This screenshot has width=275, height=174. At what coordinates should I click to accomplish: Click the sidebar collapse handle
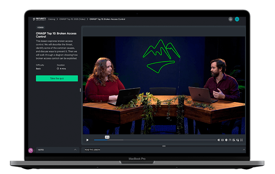point(80,90)
